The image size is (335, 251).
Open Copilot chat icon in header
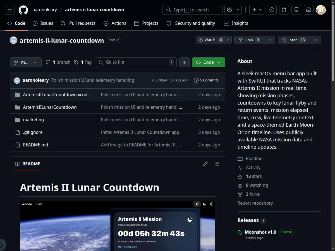pyautogui.click(x=229, y=10)
